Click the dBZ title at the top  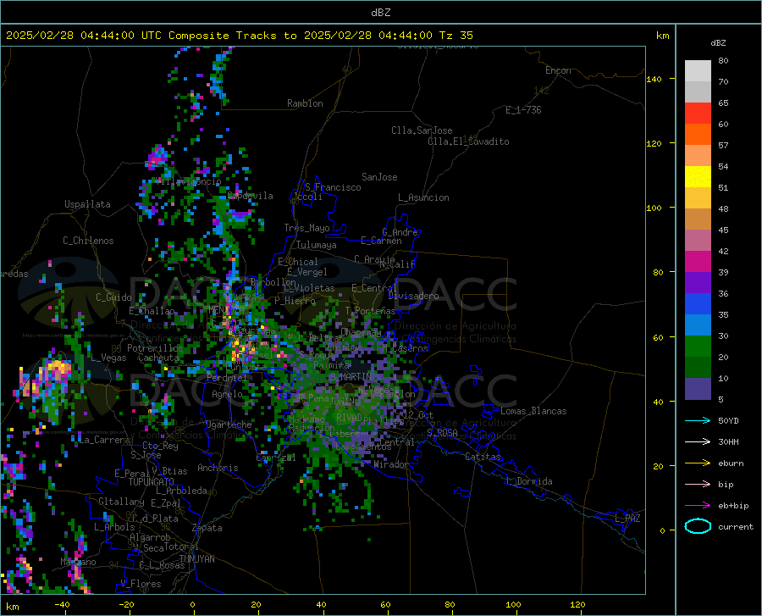click(x=381, y=13)
